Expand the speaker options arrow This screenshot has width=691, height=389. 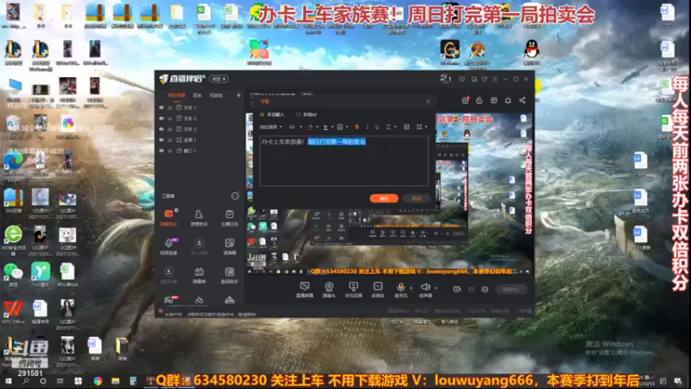[436, 288]
